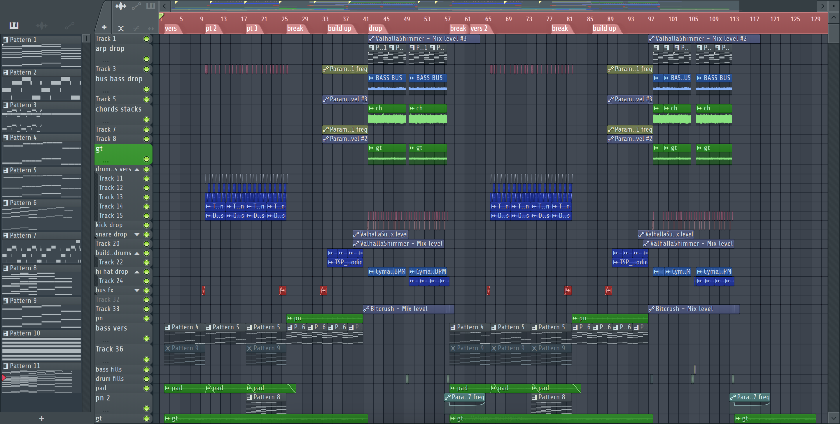Click automation icon on ValhallaShimmer Mix level #2 clip
This screenshot has height=424, width=840.
tap(652, 39)
